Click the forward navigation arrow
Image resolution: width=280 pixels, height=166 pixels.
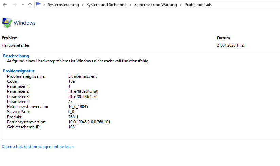coord(15,5)
